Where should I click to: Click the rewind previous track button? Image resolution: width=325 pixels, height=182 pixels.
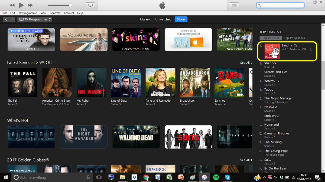tap(12, 5)
